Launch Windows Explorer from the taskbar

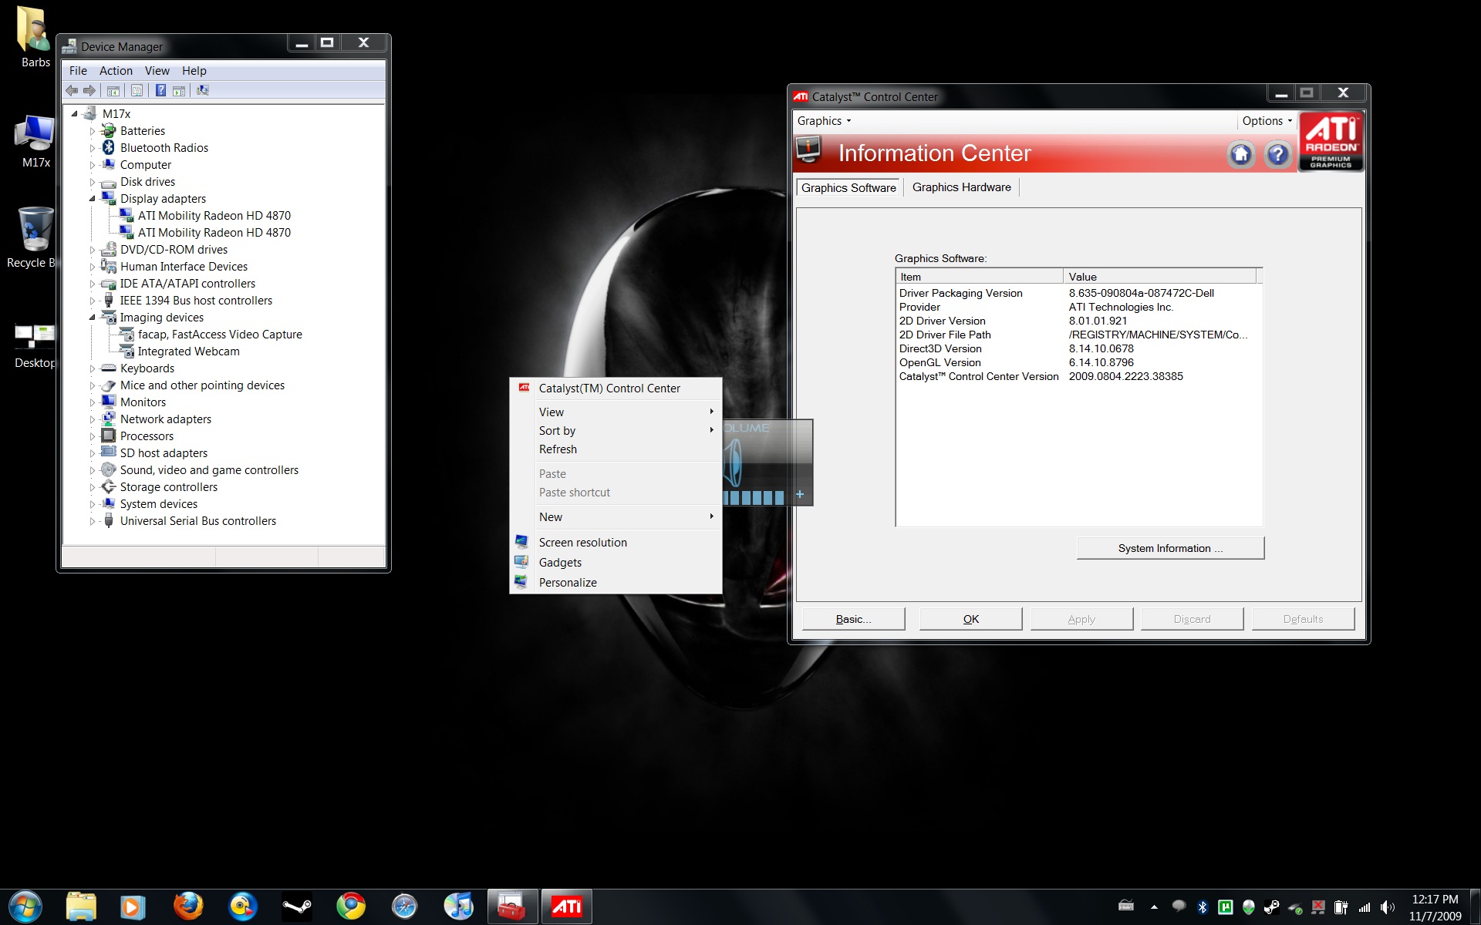pyautogui.click(x=80, y=906)
